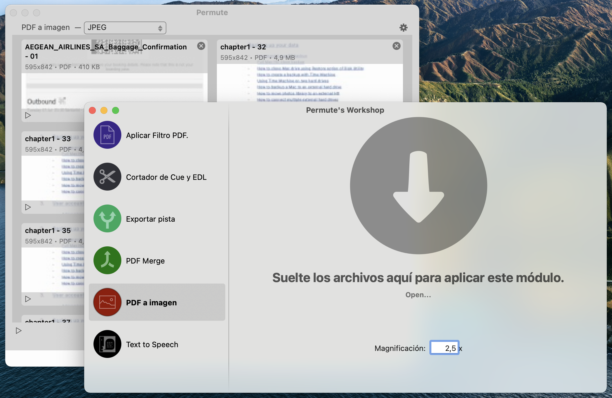The image size is (612, 398).
Task: Click the Open... link in Workshop
Action: tap(418, 295)
